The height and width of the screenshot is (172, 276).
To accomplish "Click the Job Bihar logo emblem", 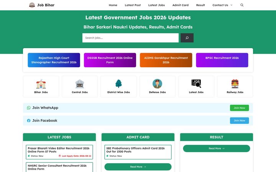I will pyautogui.click(x=32, y=5).
